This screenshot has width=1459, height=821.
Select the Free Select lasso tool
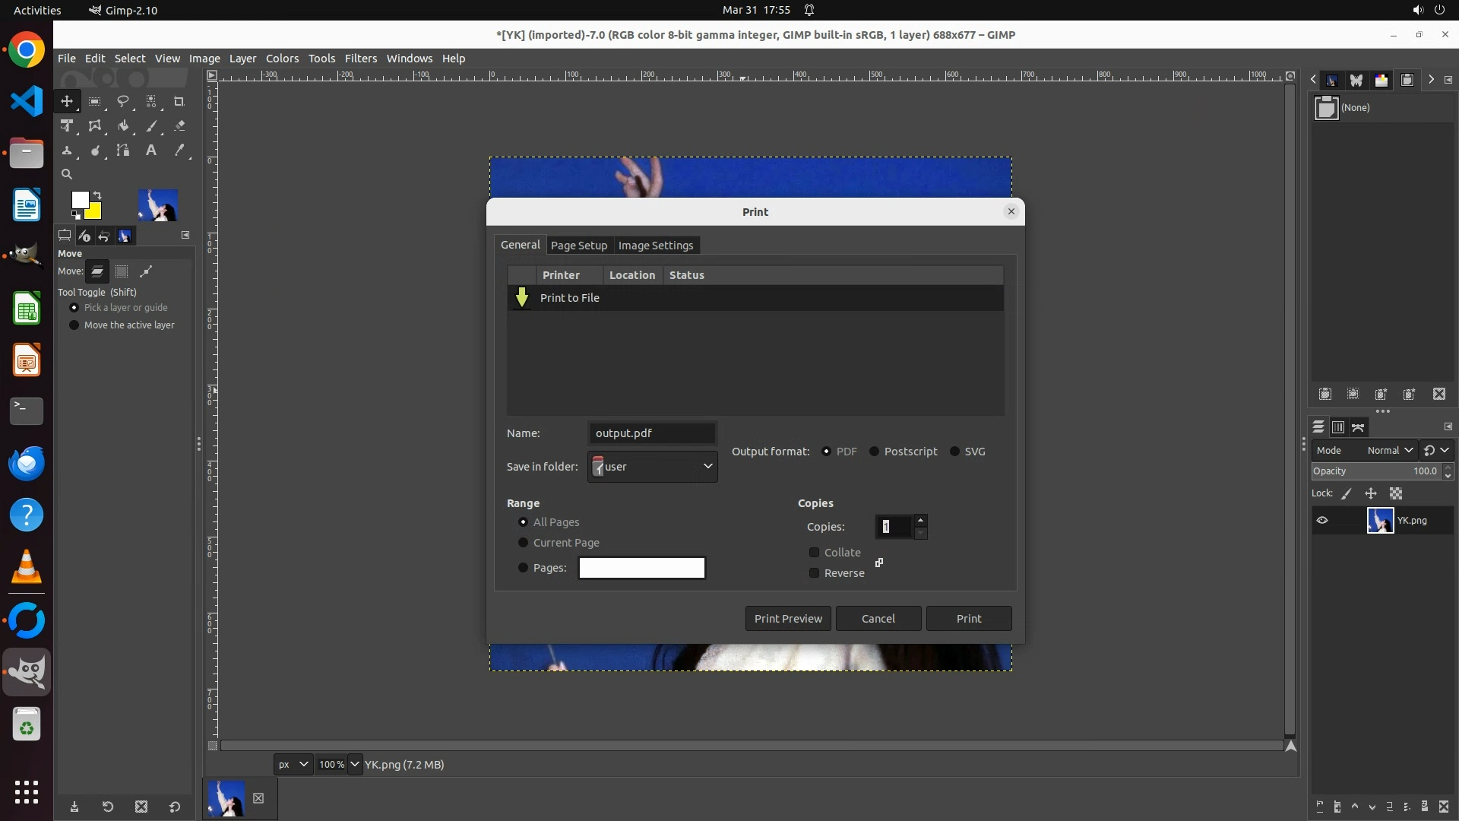pos(122,101)
